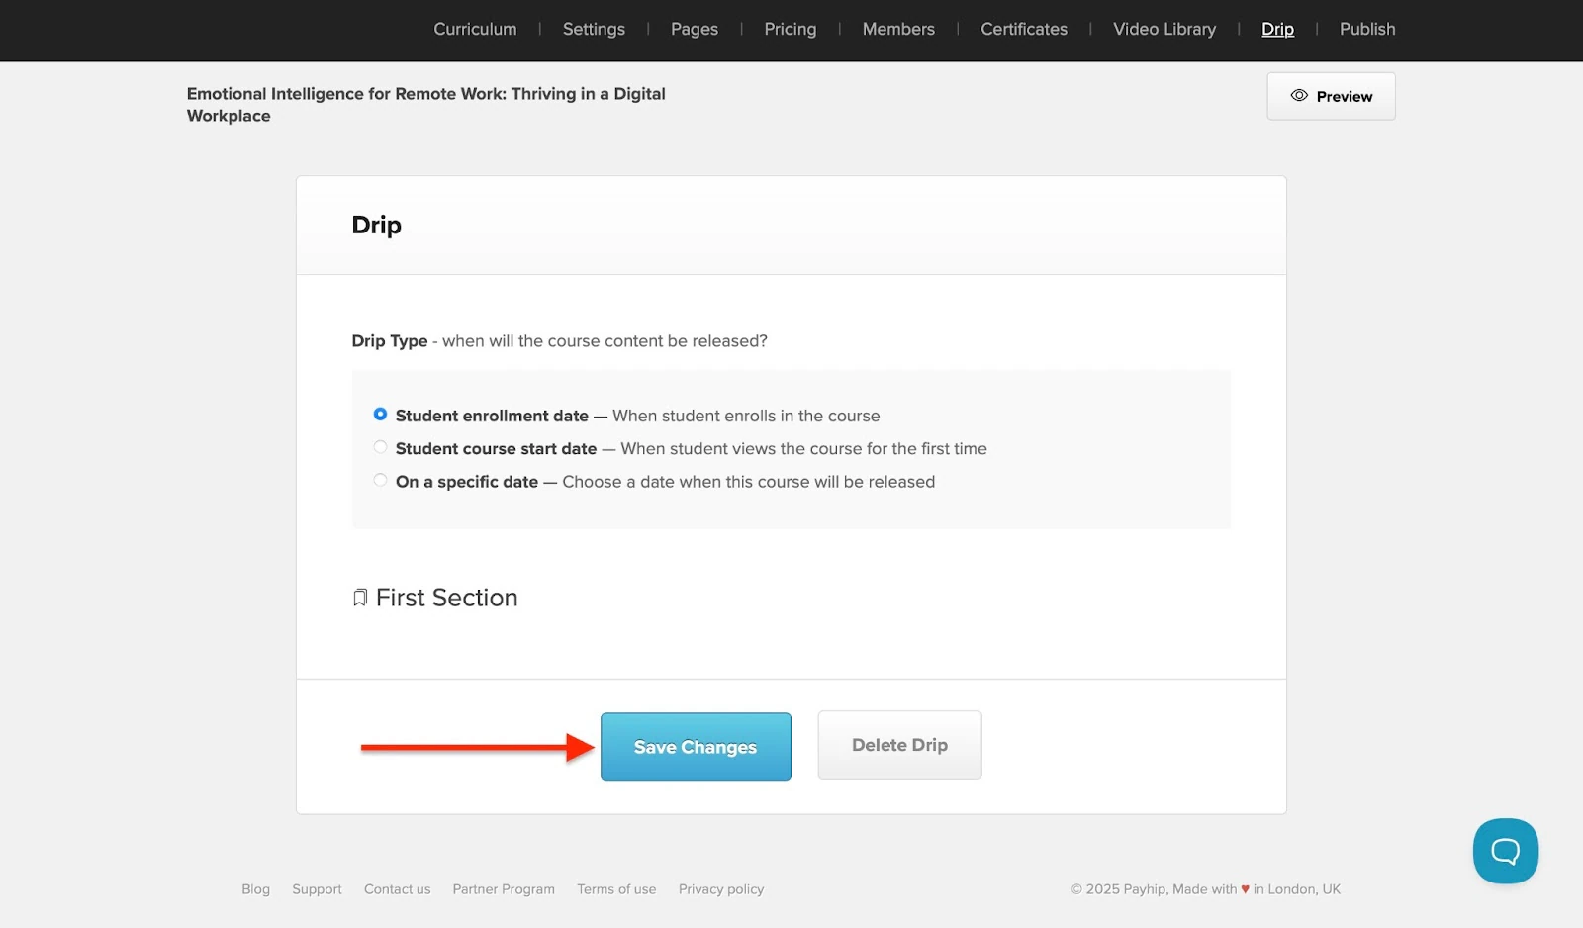
Task: Switch to the Pages tab
Action: (x=695, y=29)
